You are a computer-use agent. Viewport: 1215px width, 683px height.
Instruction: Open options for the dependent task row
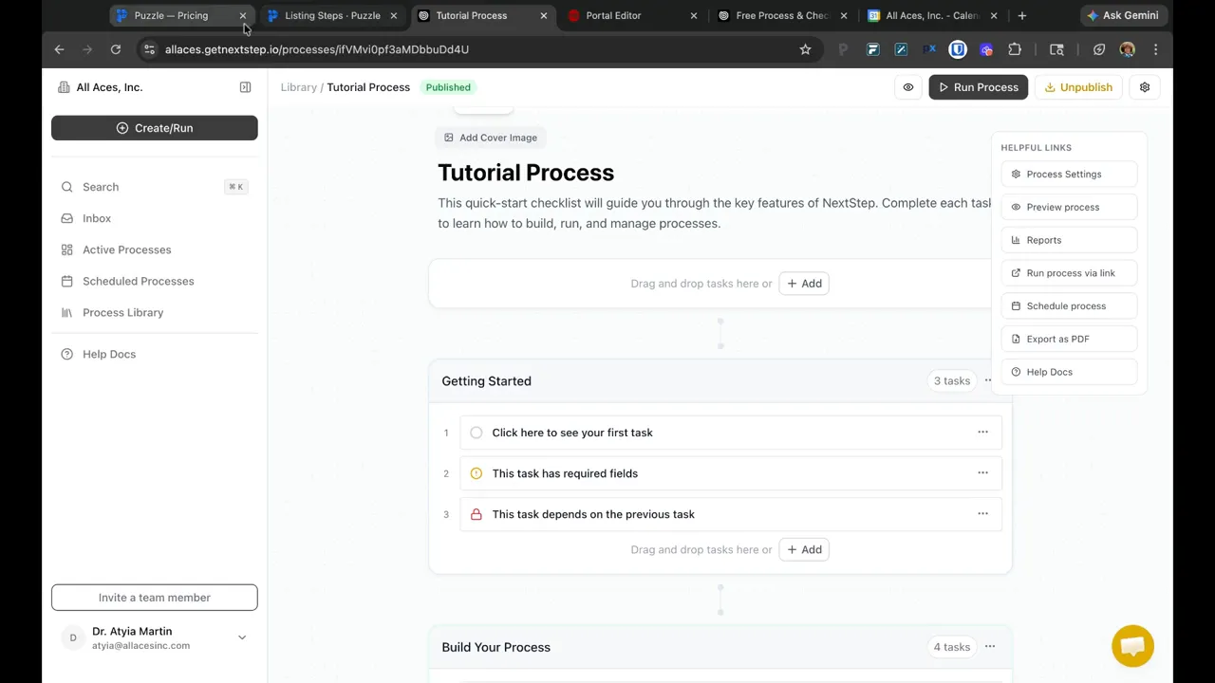point(982,513)
